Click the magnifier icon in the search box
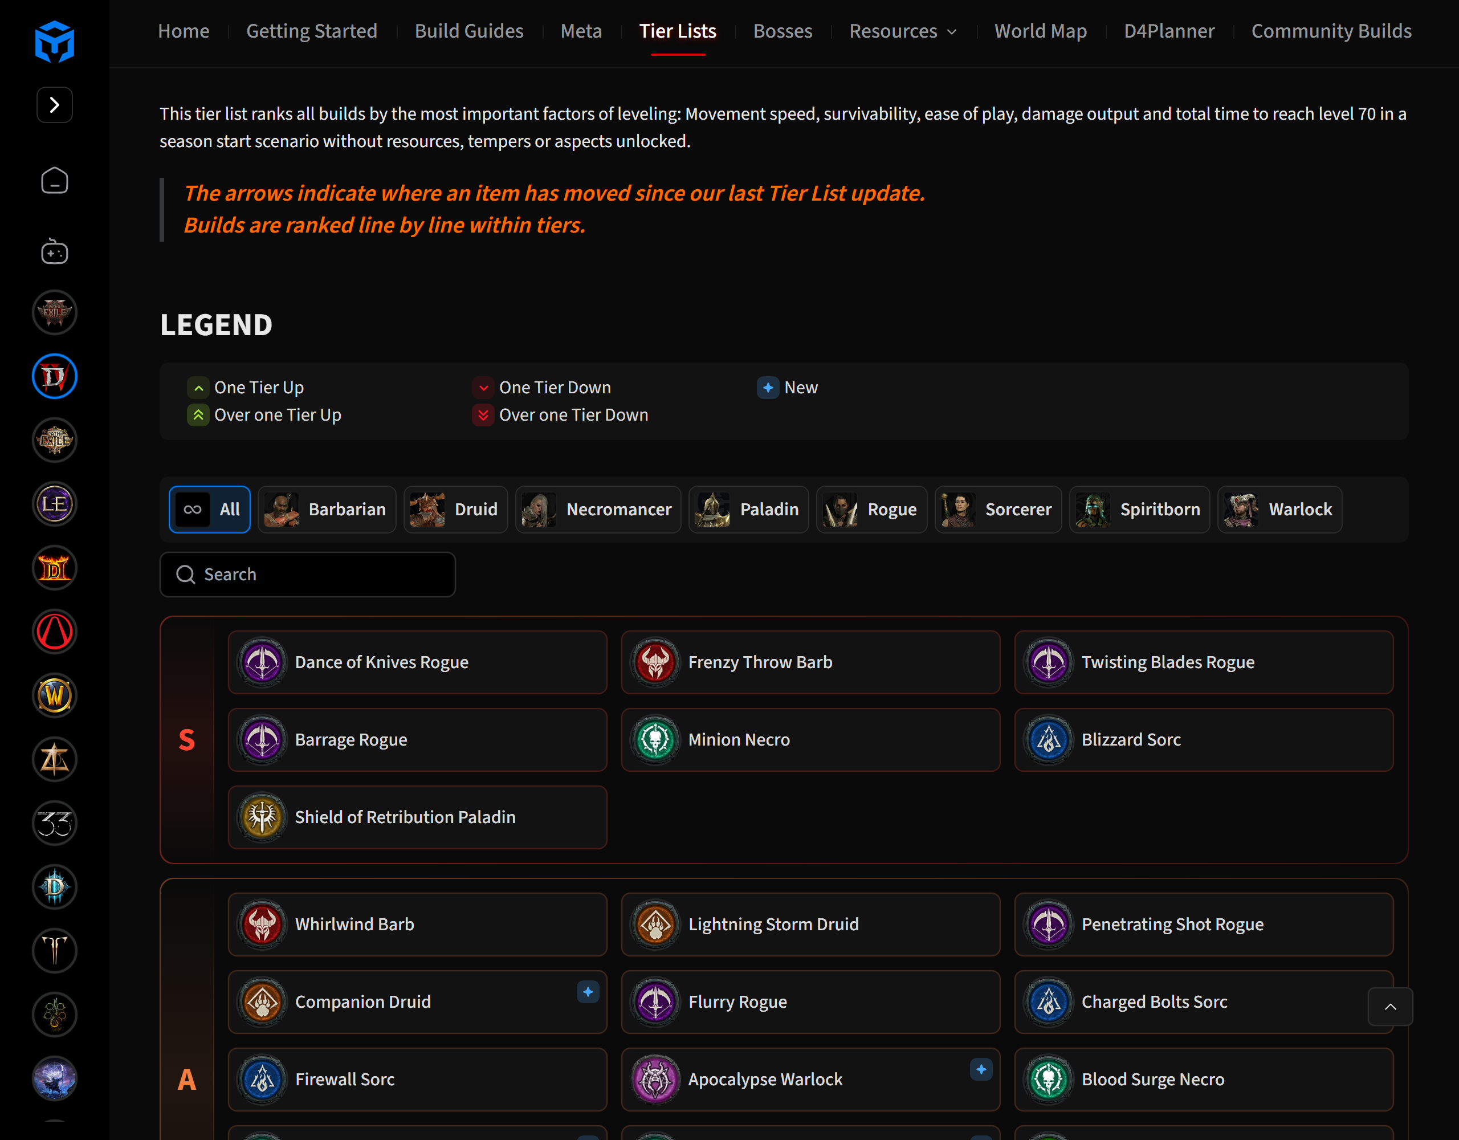 [186, 575]
